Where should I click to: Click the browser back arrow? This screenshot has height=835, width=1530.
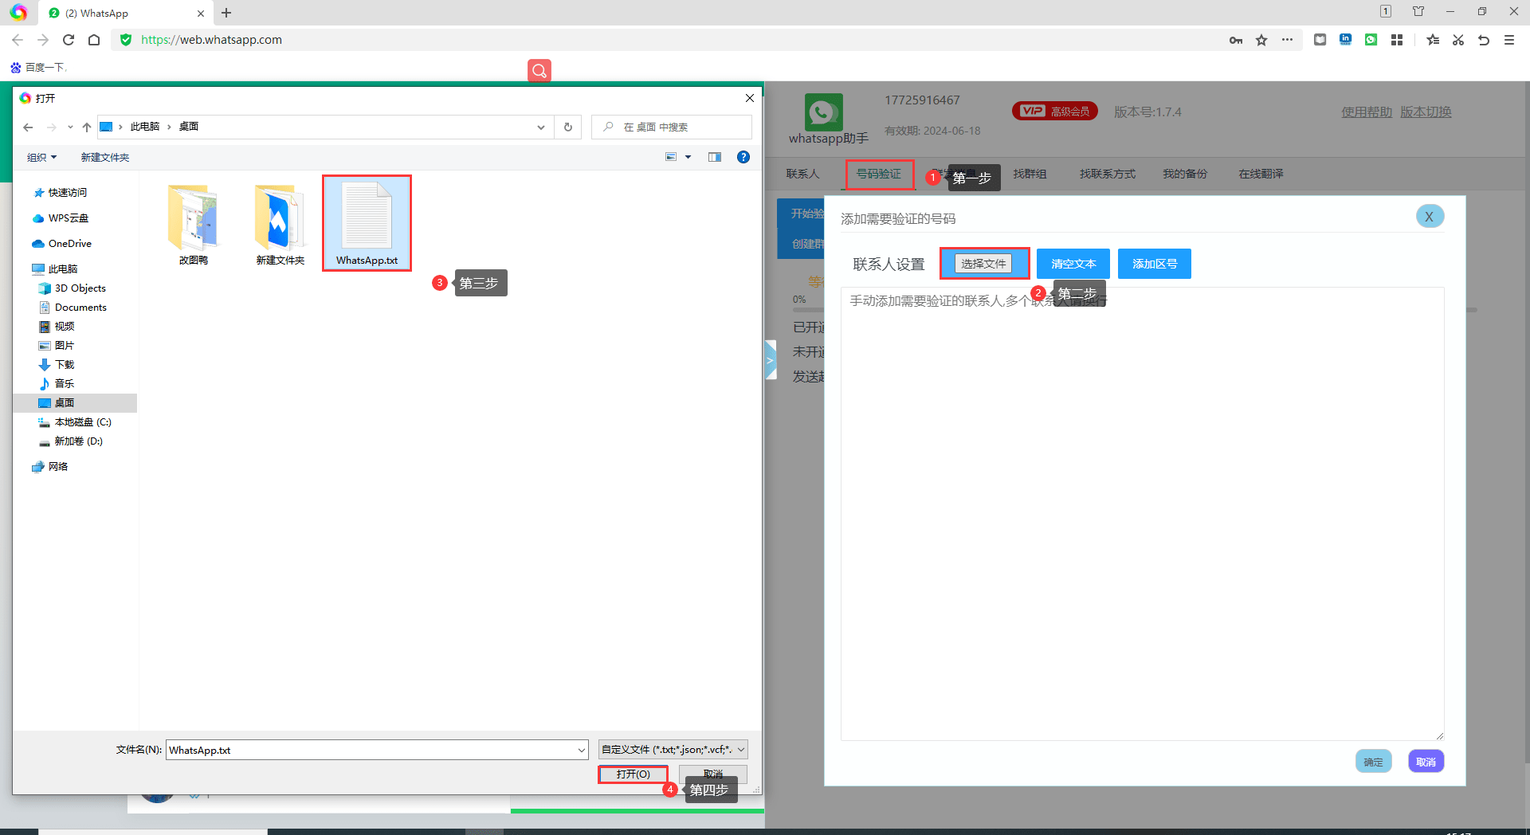coord(18,40)
